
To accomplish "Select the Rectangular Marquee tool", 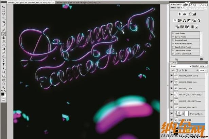I will click(x=4, y=11).
